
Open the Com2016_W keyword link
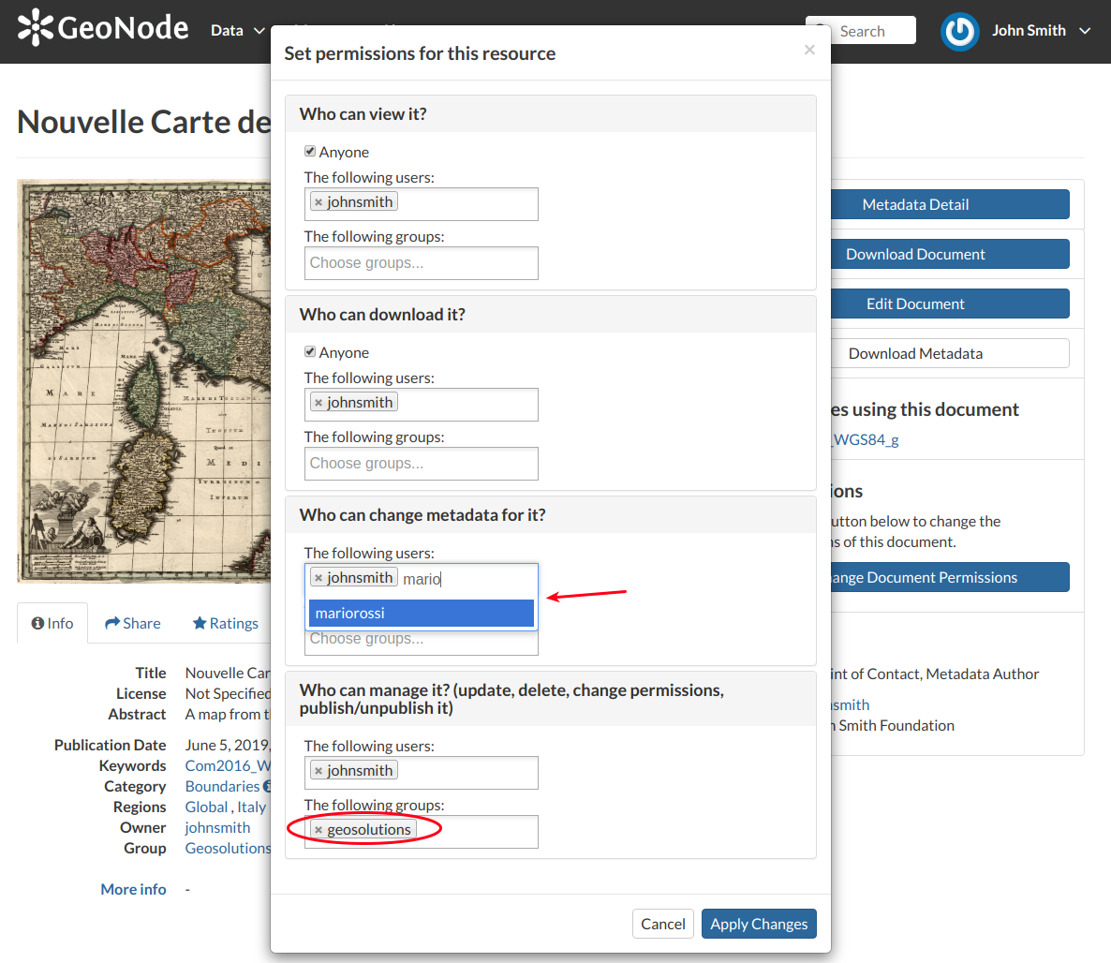pos(228,765)
